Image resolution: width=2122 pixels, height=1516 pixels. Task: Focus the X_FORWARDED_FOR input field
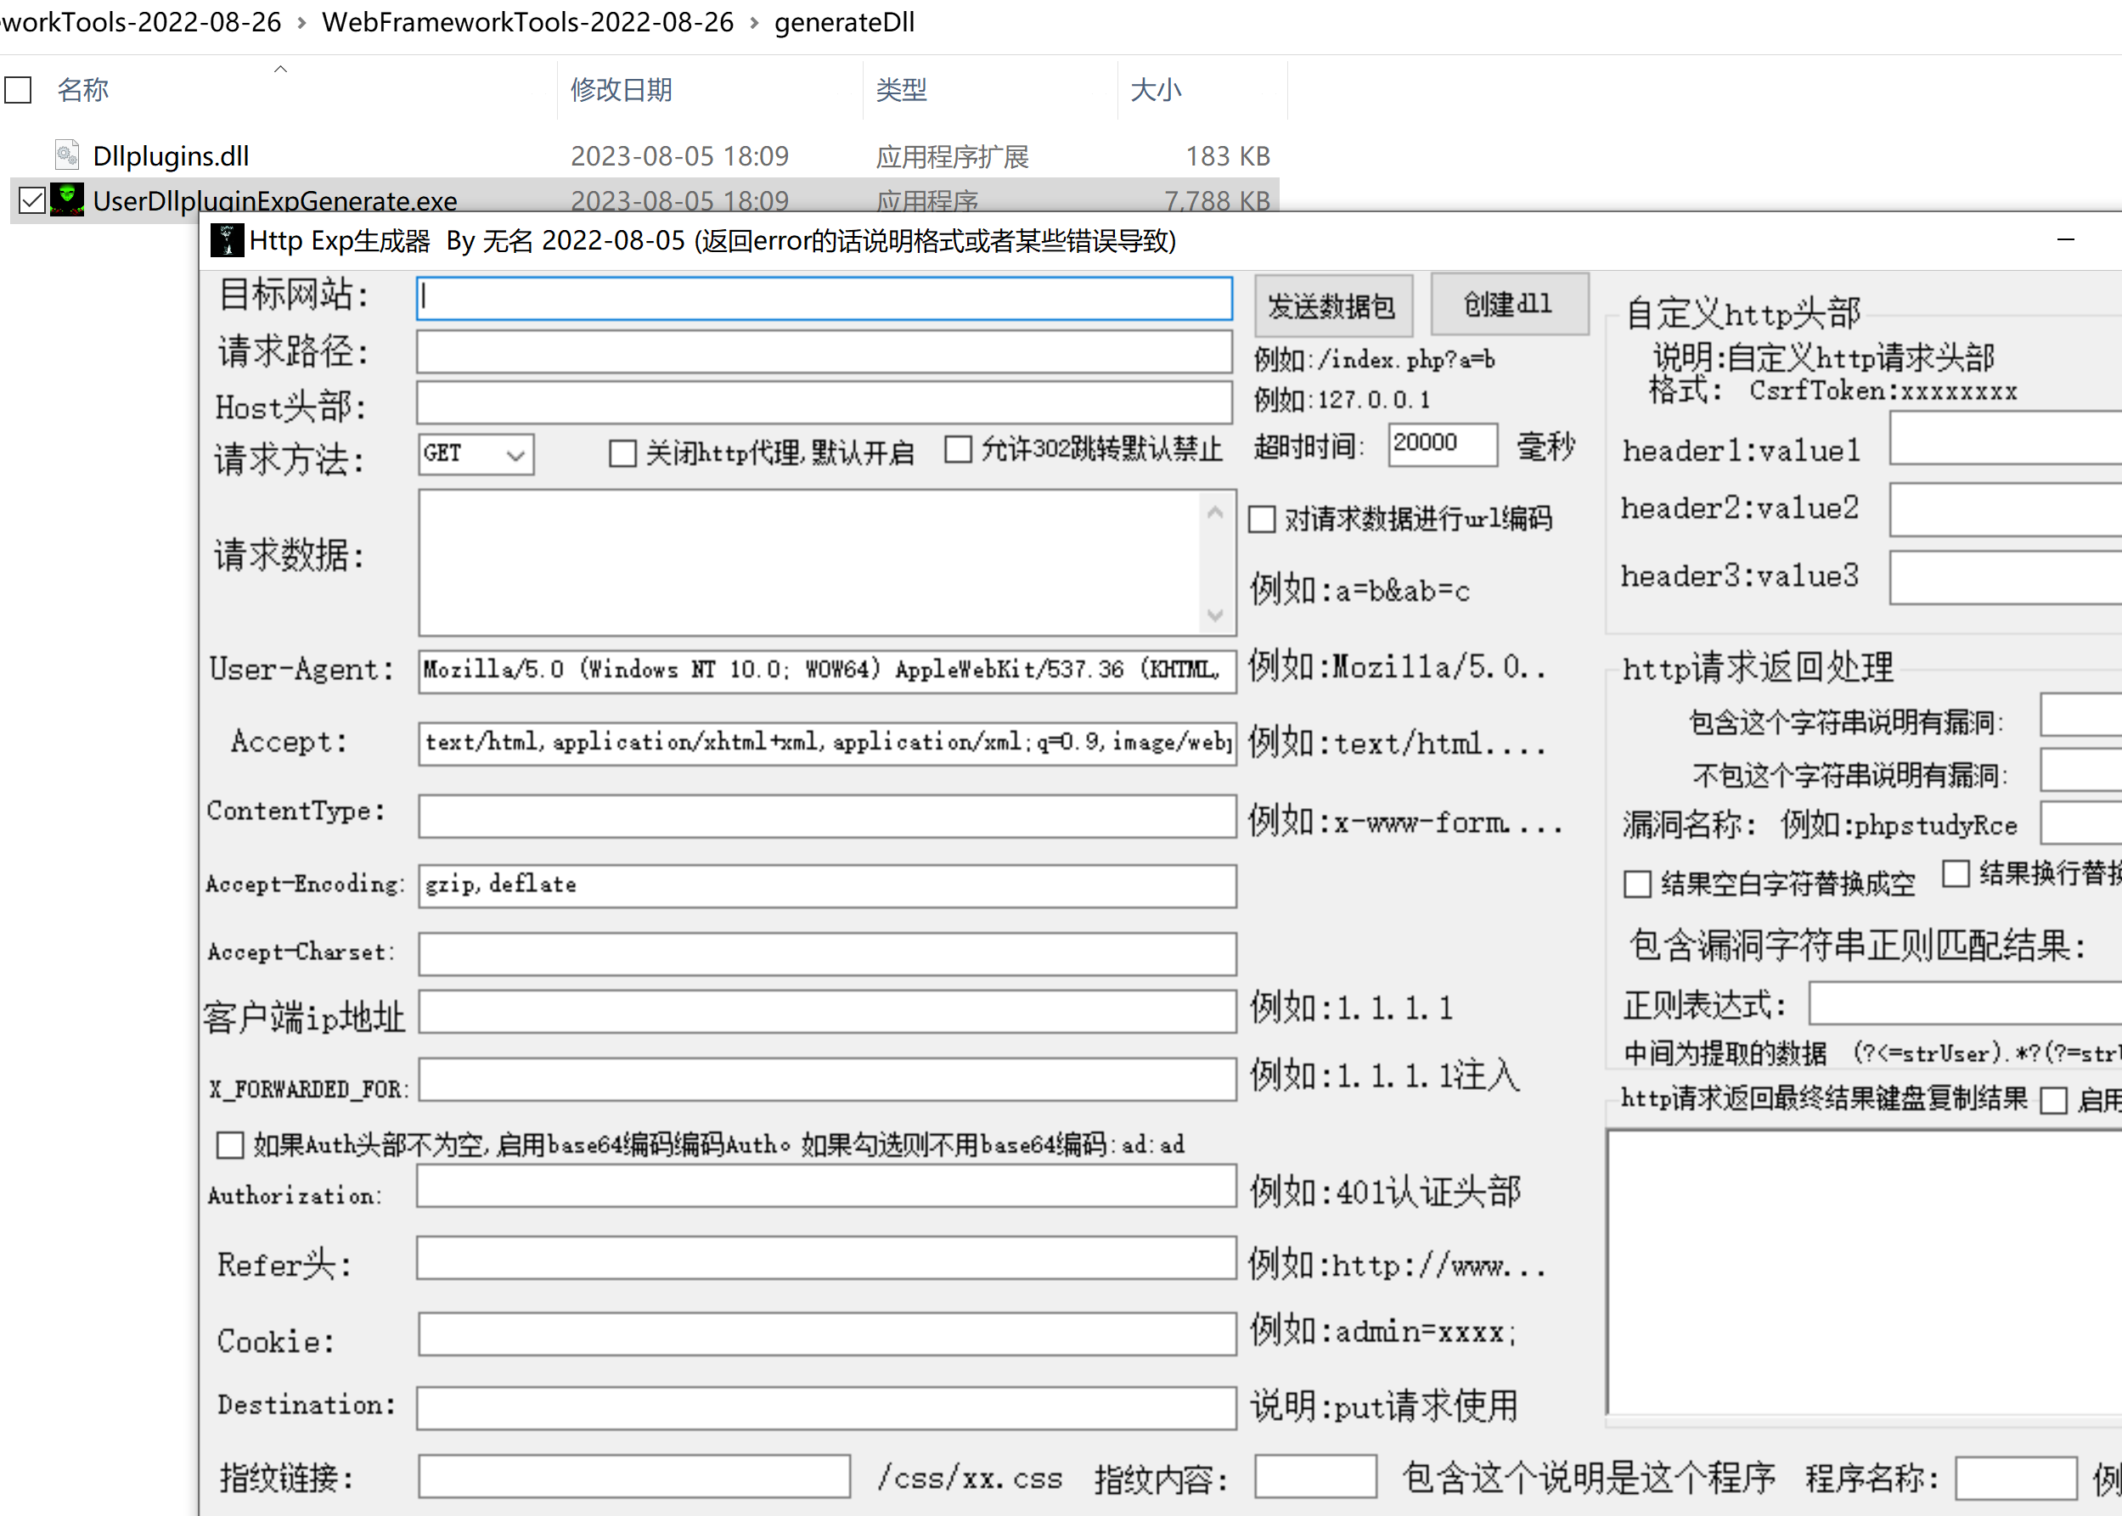(827, 1079)
